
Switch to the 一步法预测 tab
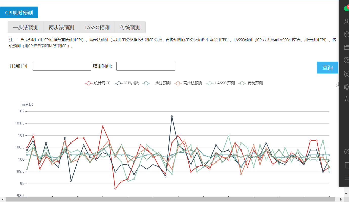(x=26, y=28)
